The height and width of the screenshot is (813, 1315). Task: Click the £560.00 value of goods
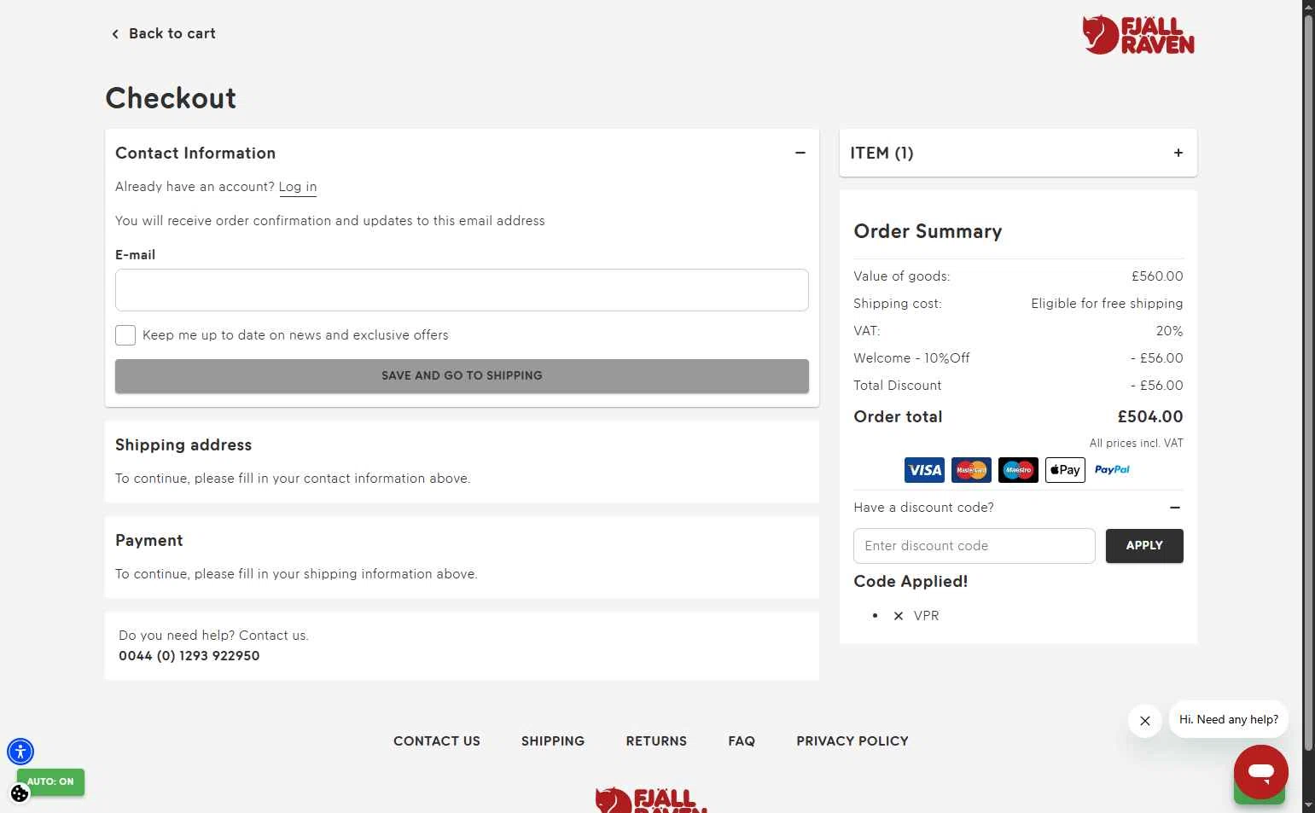pos(1157,276)
